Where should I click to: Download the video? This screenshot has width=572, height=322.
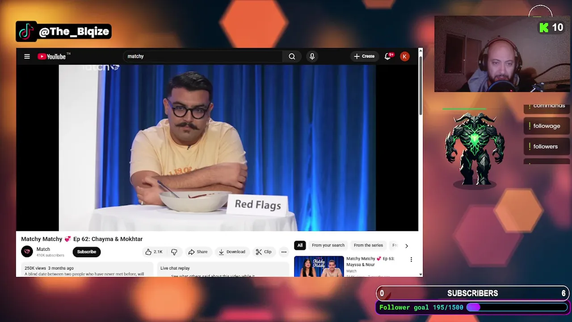pos(231,252)
